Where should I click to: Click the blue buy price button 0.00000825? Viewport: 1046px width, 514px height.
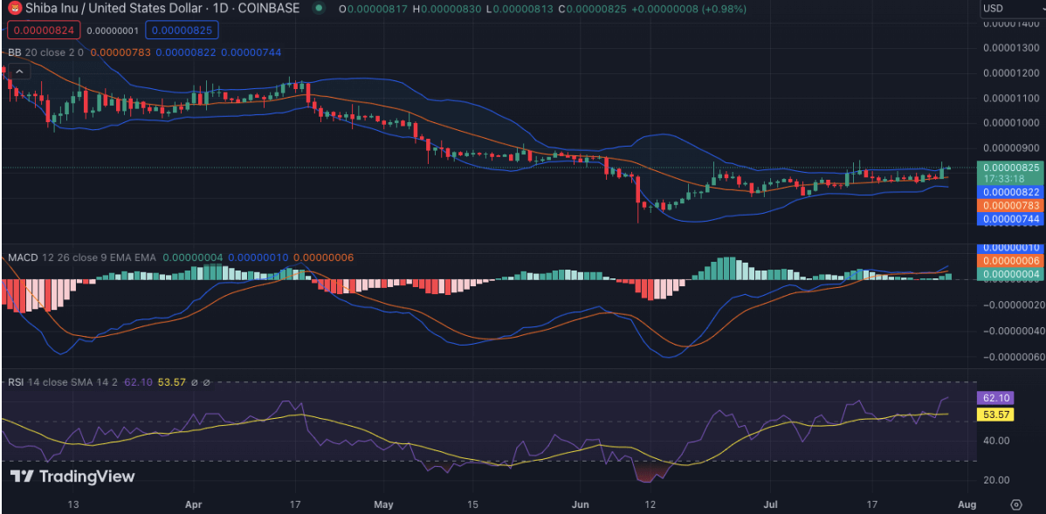[x=182, y=30]
